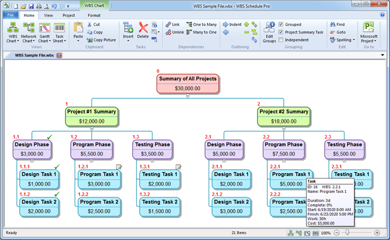The height and width of the screenshot is (240, 390).
Task: Click the Cut button
Action: (93, 24)
